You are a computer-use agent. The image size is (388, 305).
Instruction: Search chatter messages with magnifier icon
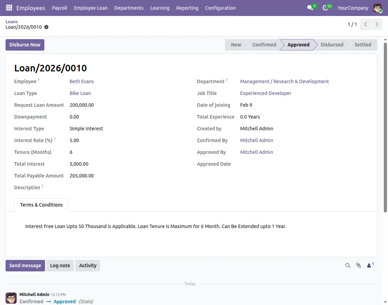348,265
